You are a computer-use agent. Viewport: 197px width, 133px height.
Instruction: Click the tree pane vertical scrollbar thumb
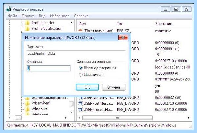[x=71, y=104]
